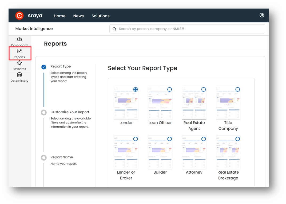Click the Real Estate Agent report thumbnail

pos(194,103)
